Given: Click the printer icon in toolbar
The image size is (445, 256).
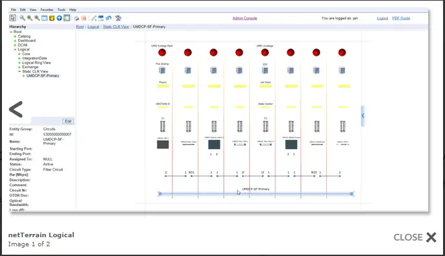Looking at the screenshot, I should coord(76,18).
